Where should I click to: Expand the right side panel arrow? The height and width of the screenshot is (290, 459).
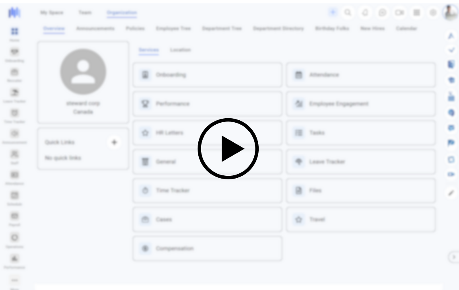[x=453, y=257]
